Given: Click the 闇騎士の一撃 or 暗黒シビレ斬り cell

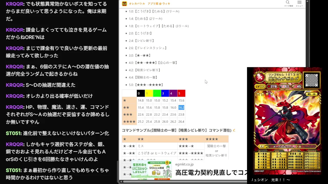Looking at the screenshot, I should 216,151.
